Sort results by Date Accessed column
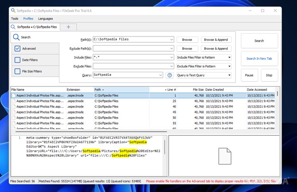Screen dimensions: 297x192 [x=261, y=90]
